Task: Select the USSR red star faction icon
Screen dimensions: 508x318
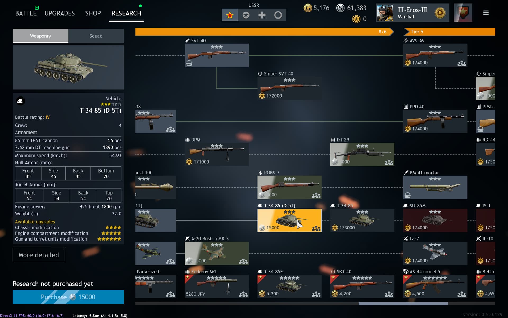Action: tap(230, 15)
